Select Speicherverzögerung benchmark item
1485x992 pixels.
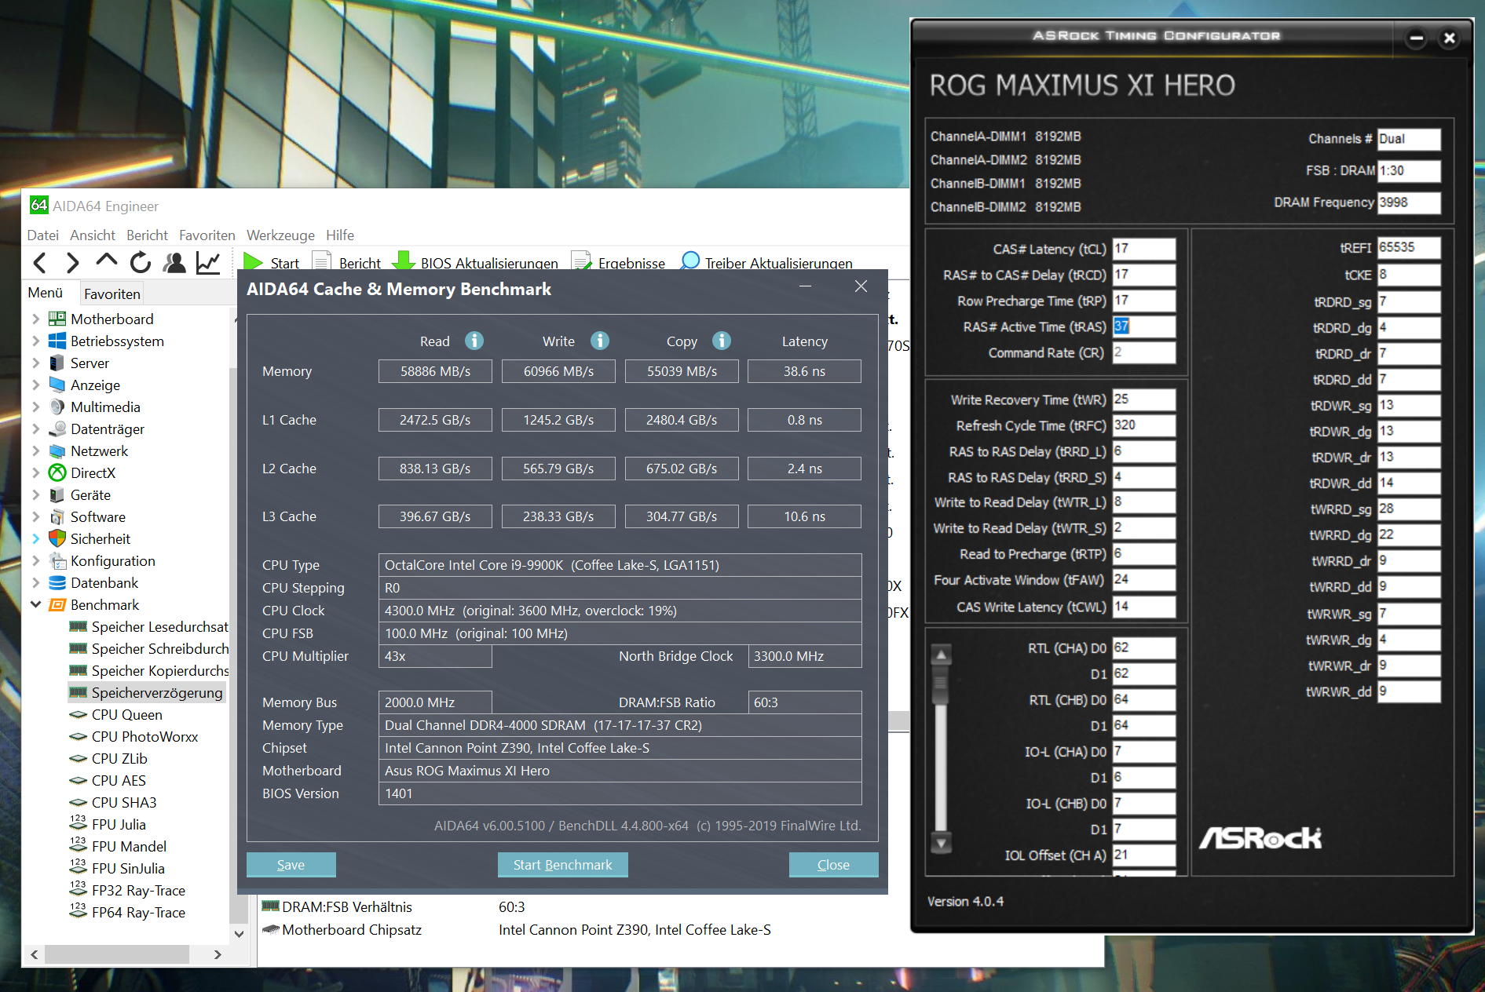(x=157, y=693)
